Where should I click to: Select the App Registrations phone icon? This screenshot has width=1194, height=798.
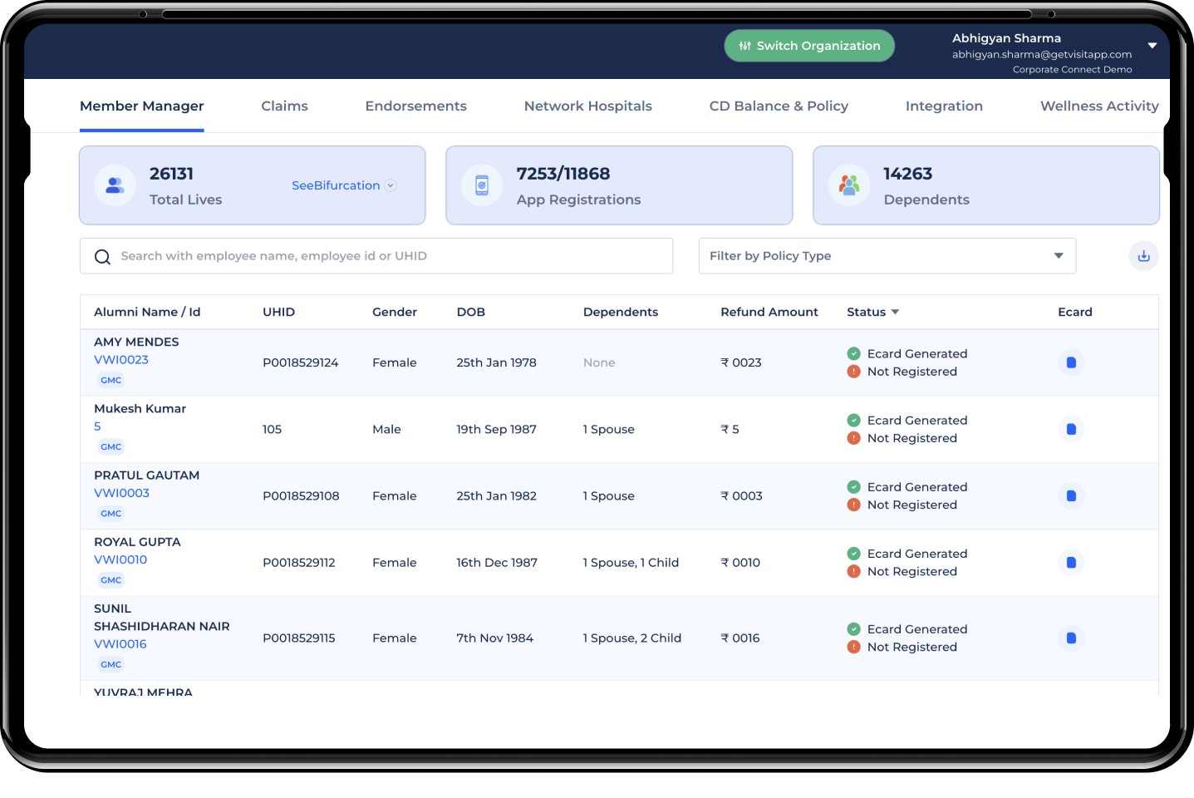(482, 185)
